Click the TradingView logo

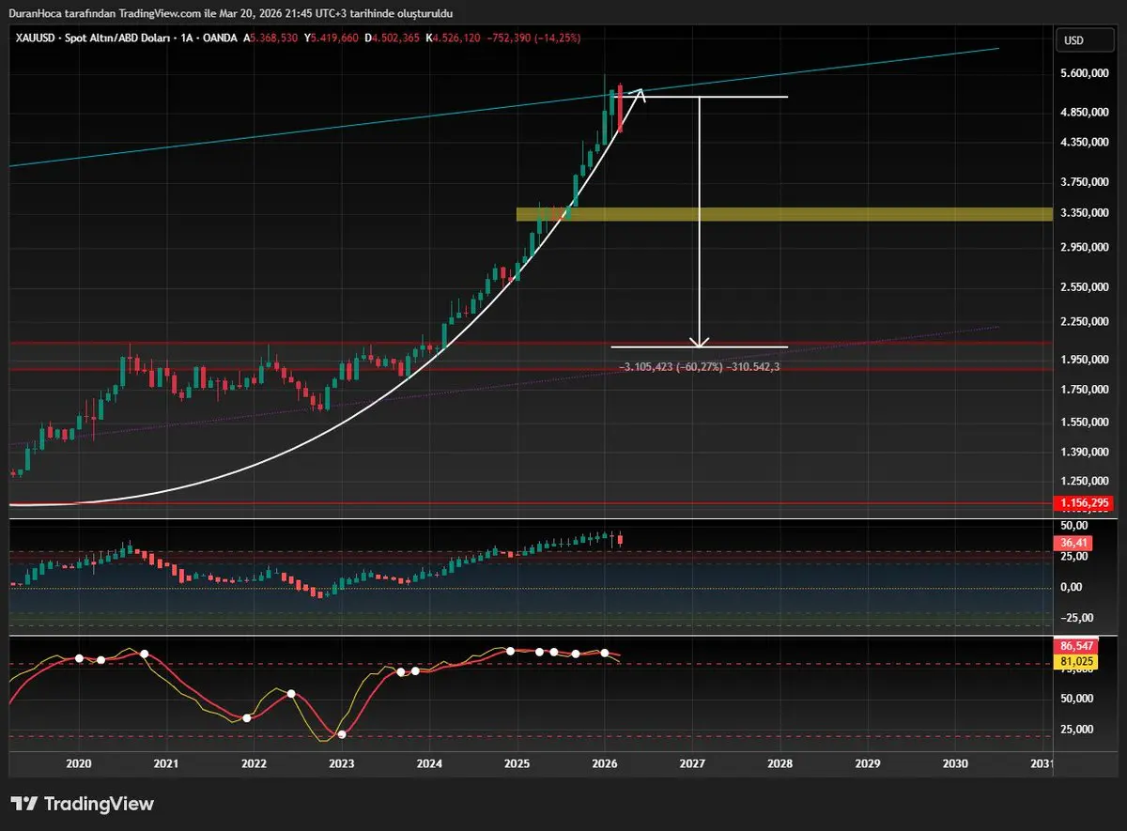[83, 804]
